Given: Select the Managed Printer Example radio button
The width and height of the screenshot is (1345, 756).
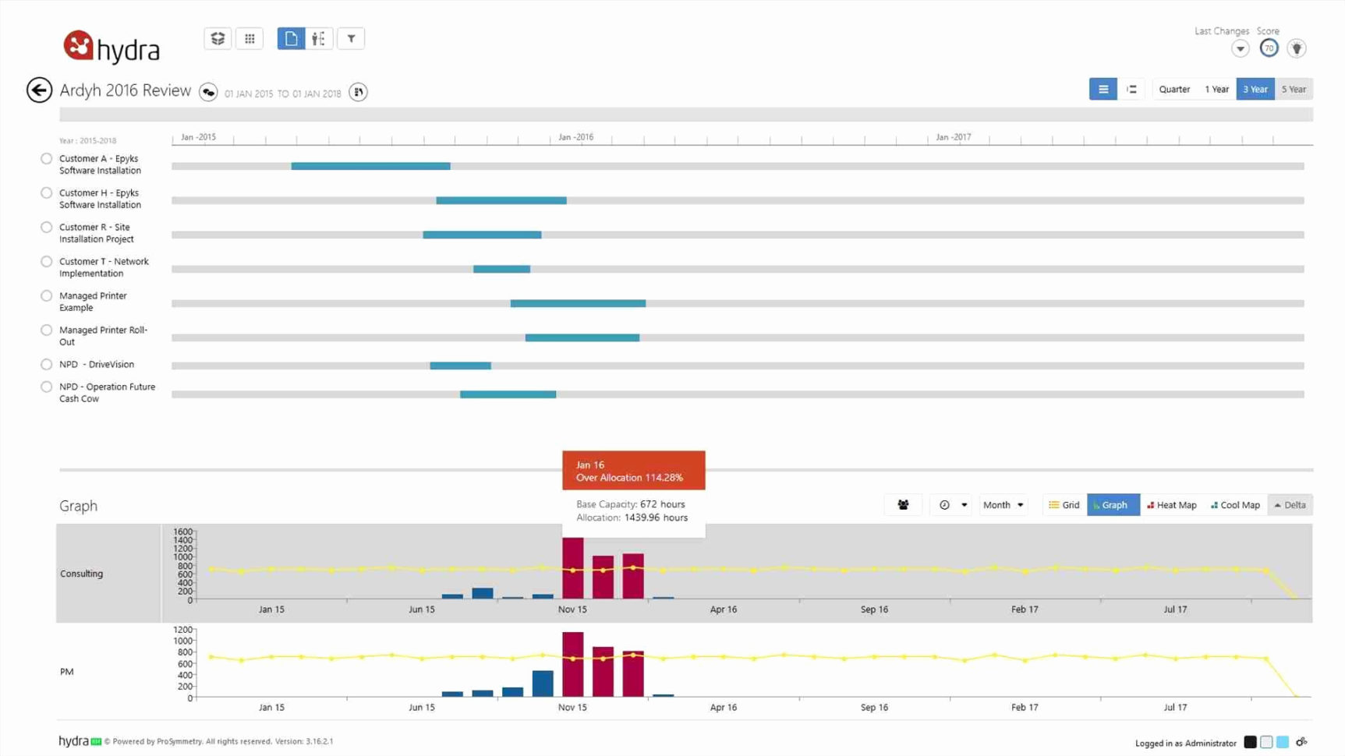Looking at the screenshot, I should click(47, 296).
